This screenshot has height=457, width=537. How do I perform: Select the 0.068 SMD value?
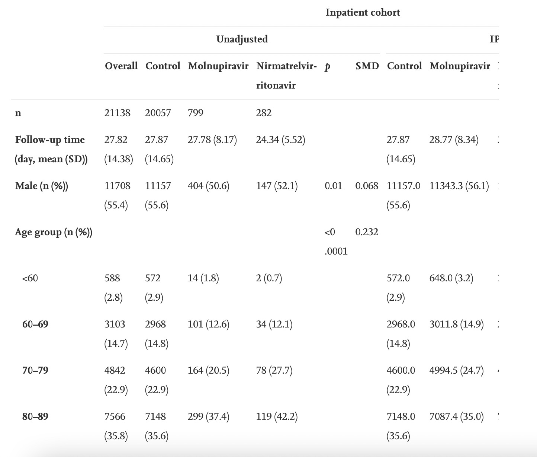pyautogui.click(x=367, y=186)
